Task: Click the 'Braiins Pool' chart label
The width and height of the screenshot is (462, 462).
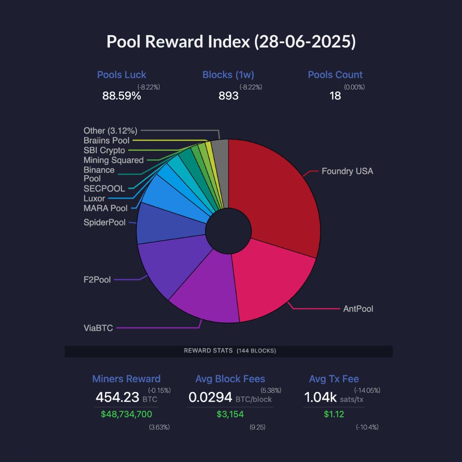Action: click(107, 140)
